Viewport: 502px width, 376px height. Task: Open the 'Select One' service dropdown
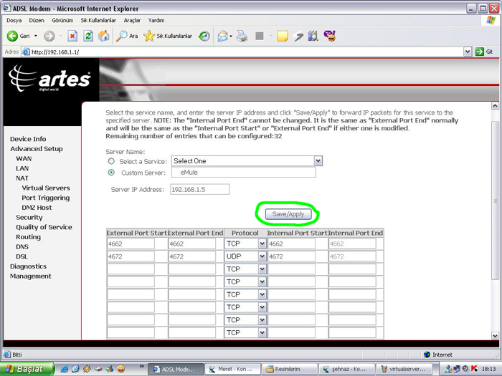pyautogui.click(x=247, y=161)
